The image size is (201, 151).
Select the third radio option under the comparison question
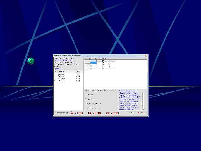pos(86,103)
